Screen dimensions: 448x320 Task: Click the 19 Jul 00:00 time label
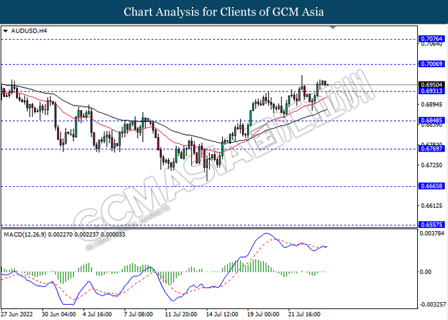[x=264, y=314]
